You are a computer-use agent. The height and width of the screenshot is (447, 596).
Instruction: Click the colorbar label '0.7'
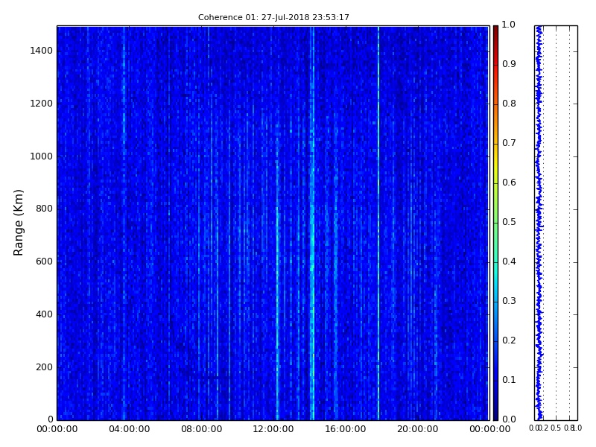tap(509, 143)
